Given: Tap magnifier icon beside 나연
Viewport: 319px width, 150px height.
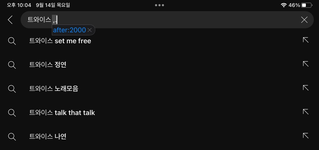Looking at the screenshot, I should click(x=12, y=137).
